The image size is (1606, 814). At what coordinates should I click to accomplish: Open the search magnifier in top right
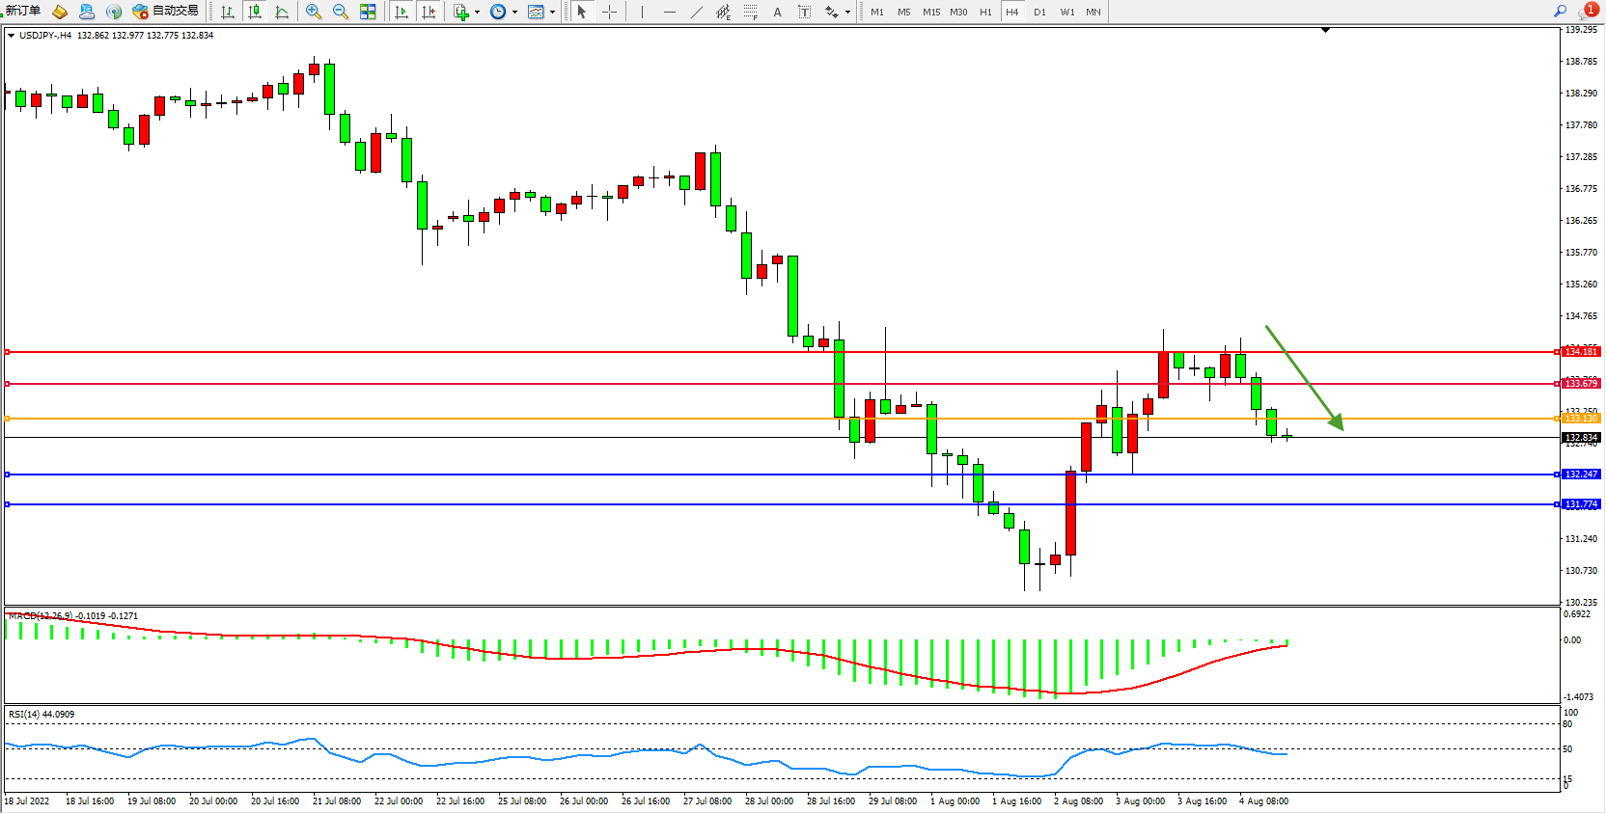1560,11
